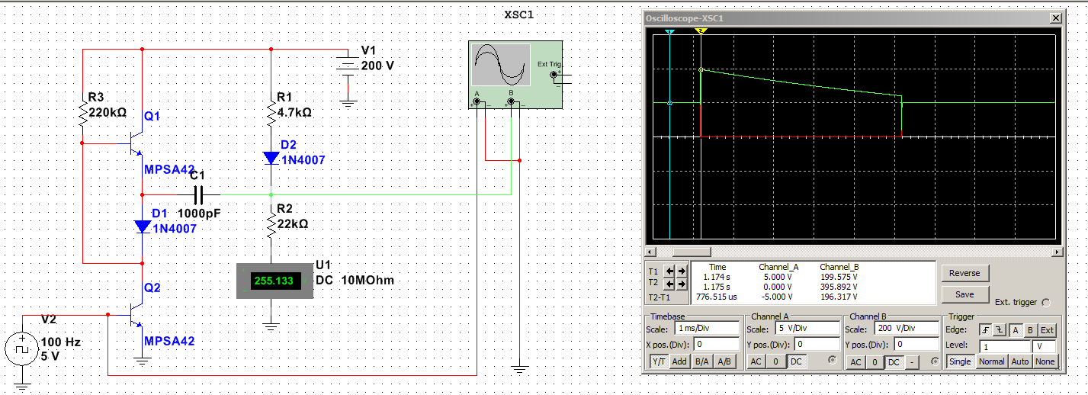Move T2 cursor left with arrow button

[x=670, y=284]
